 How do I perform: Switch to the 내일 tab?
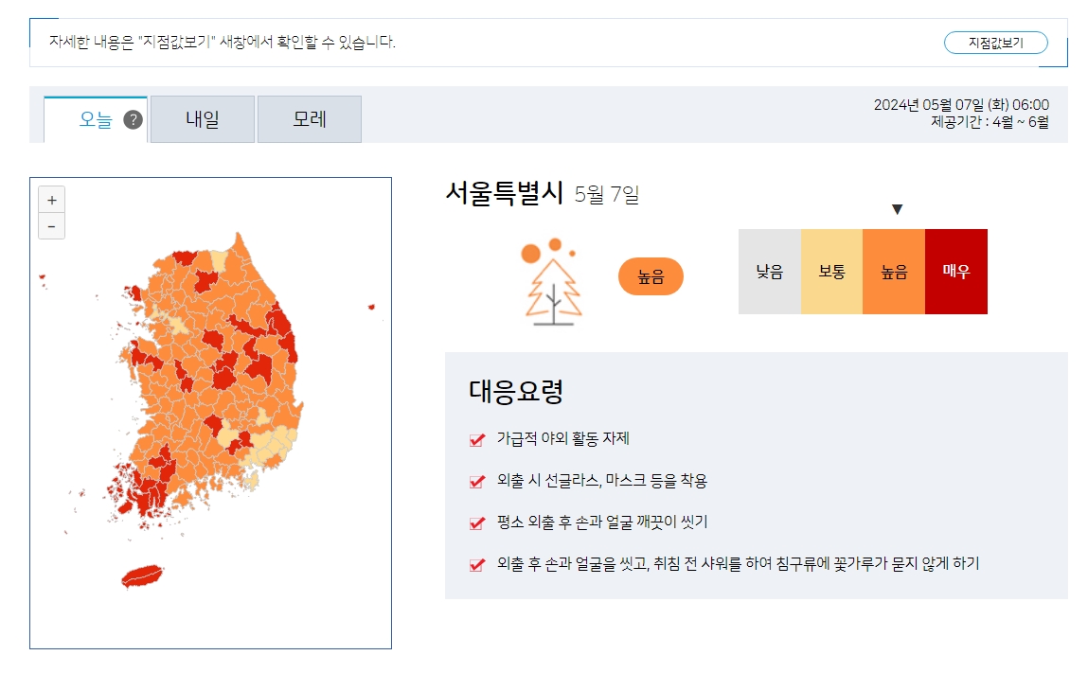click(x=202, y=118)
